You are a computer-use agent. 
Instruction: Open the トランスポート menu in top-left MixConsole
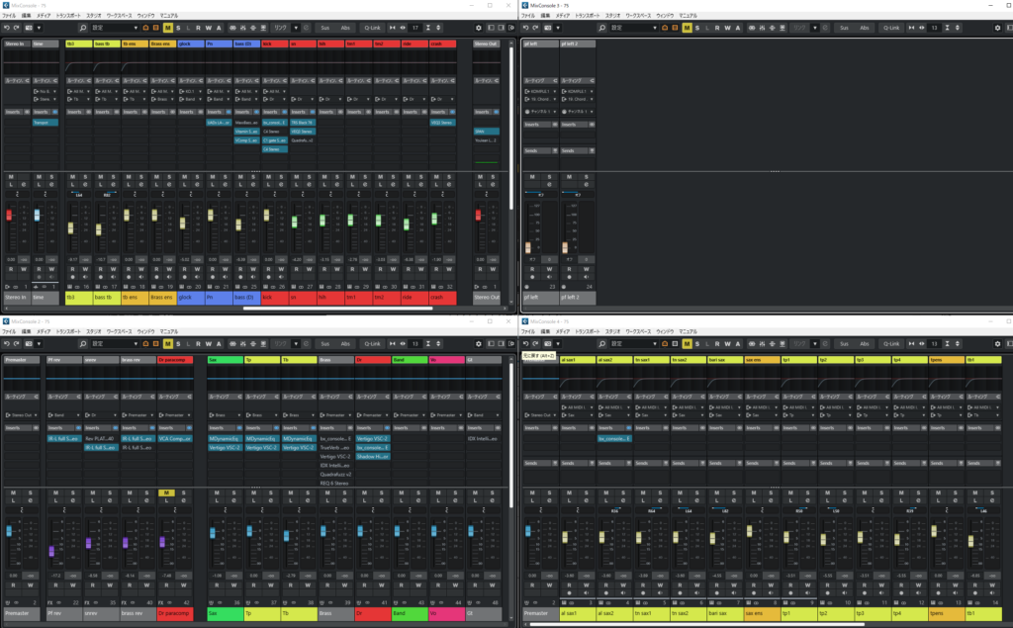point(69,17)
